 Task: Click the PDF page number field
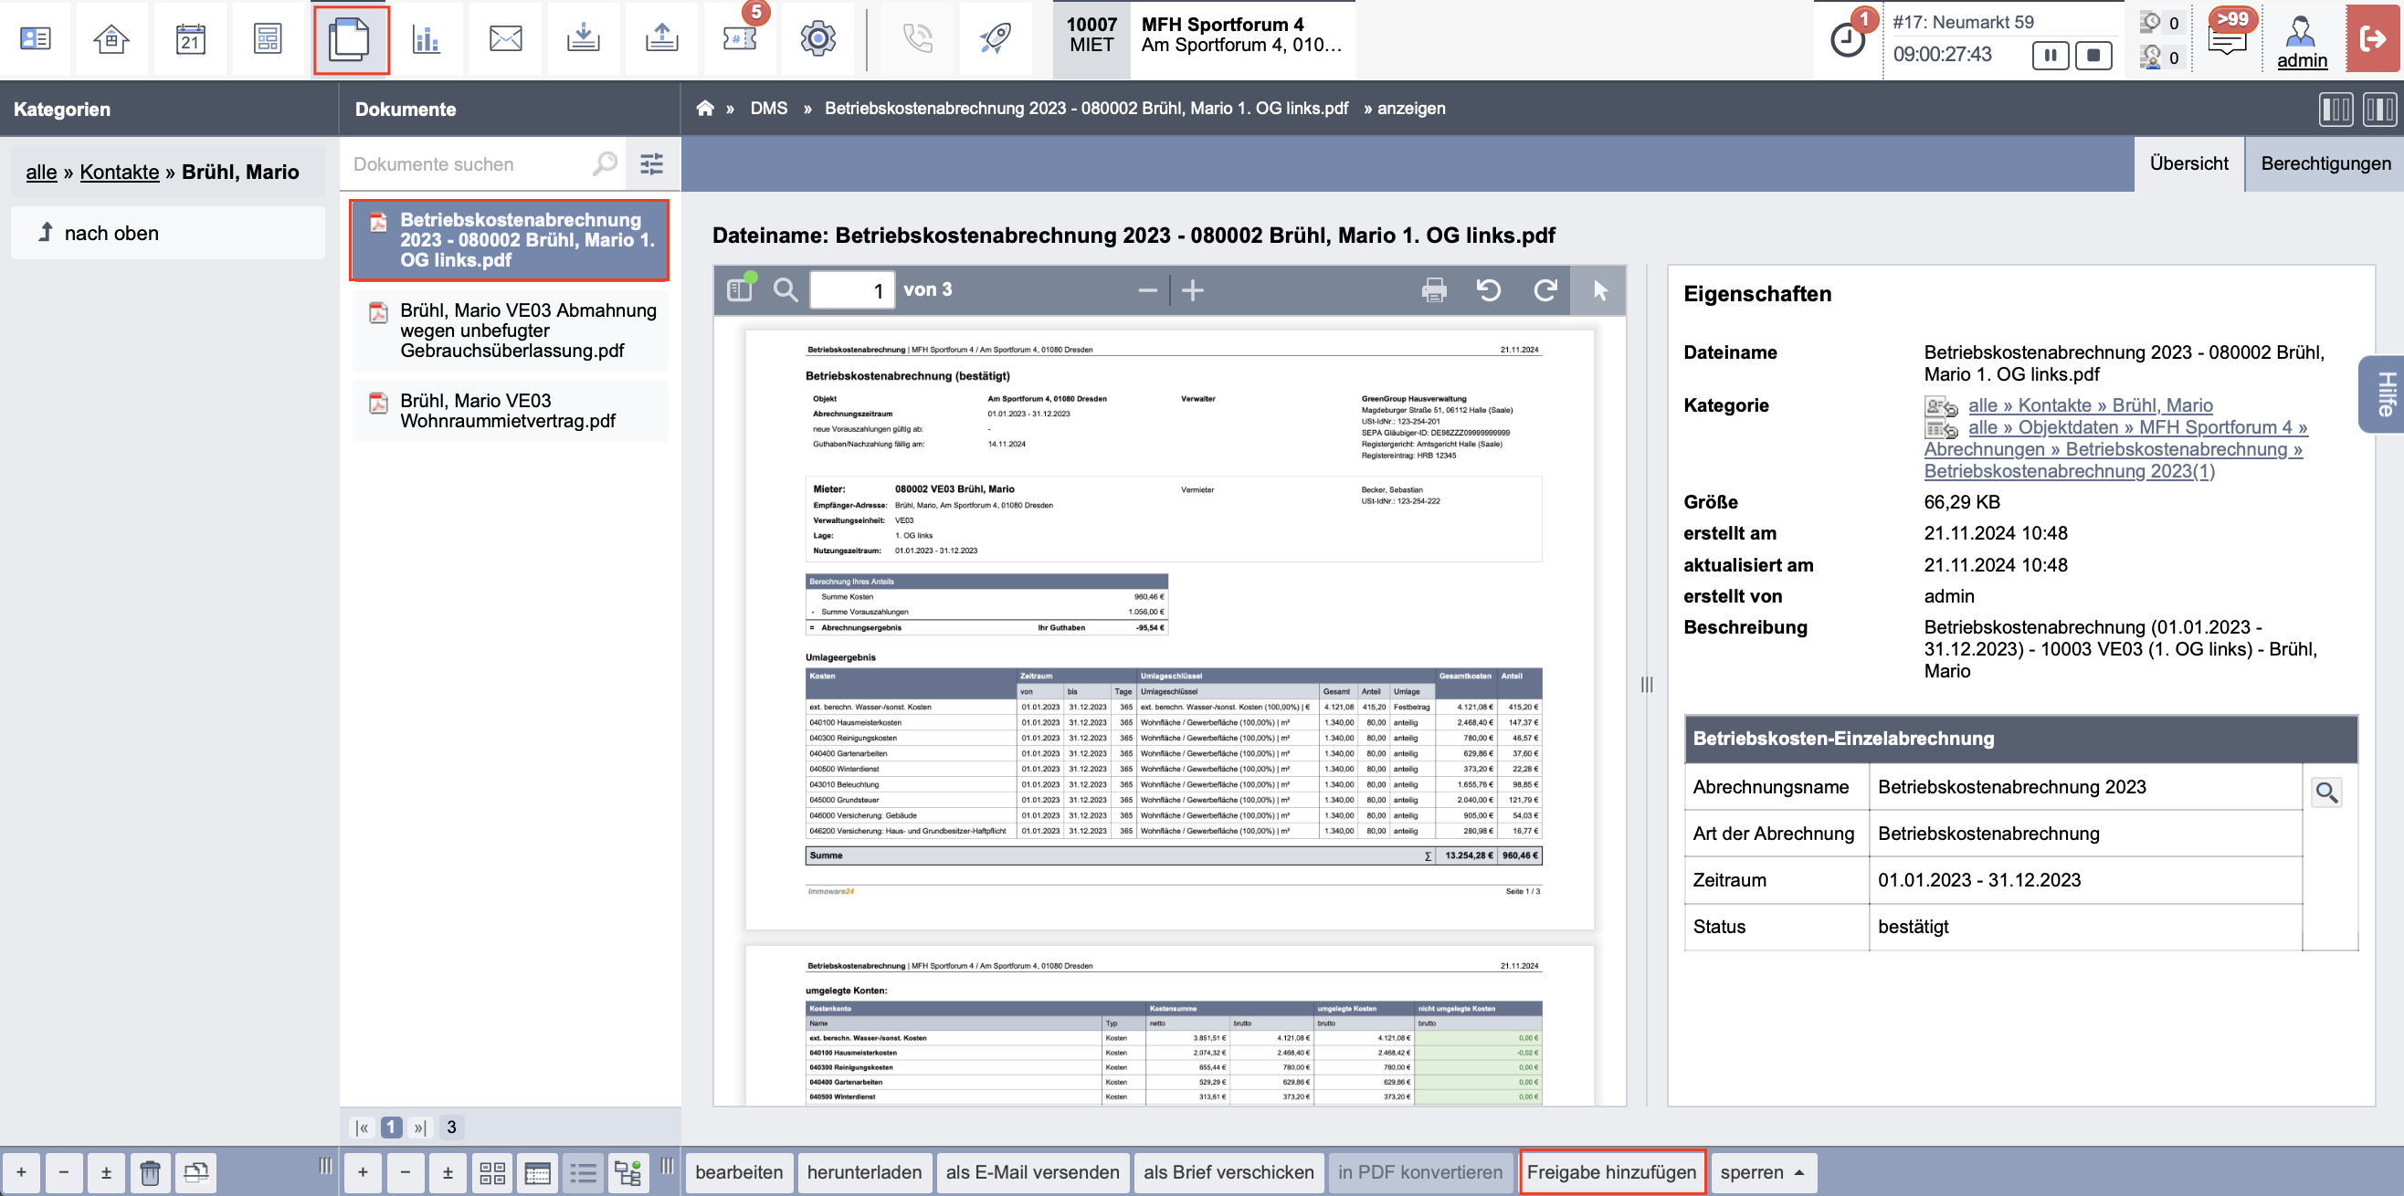(x=852, y=290)
